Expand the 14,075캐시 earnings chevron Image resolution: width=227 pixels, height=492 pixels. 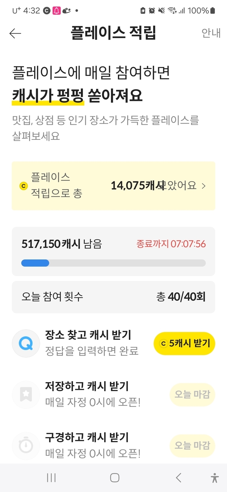pyautogui.click(x=203, y=186)
